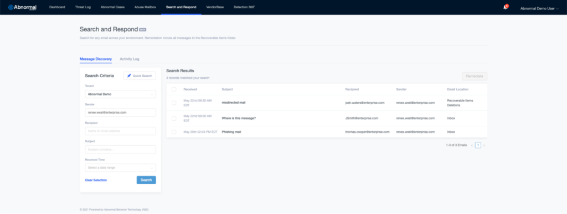Open the Received Time date range dropdown

point(120,168)
